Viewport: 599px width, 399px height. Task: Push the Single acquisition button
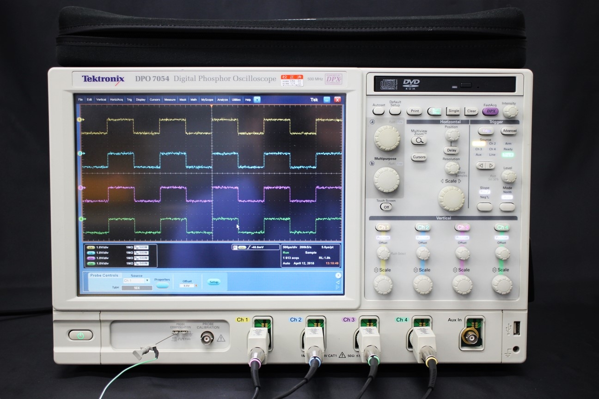click(x=453, y=111)
